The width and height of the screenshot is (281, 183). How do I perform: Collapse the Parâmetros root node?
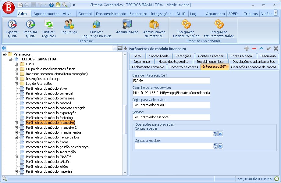pos(4,54)
